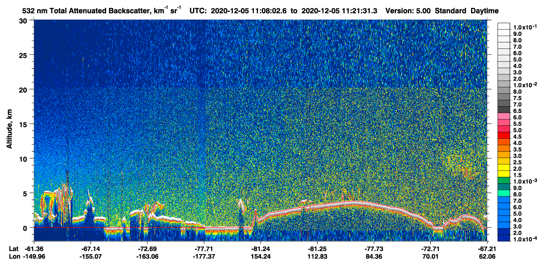Click the "Standard" word in the header
Viewport: 541px width, 277px height.
click(450, 11)
